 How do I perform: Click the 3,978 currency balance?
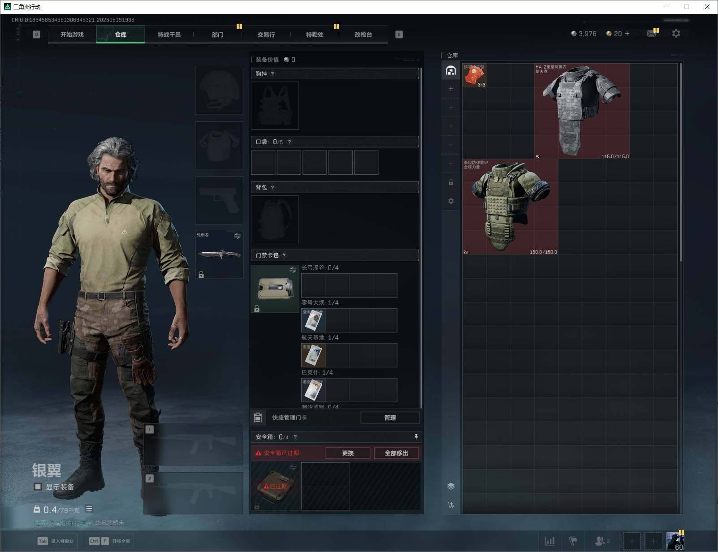(584, 34)
